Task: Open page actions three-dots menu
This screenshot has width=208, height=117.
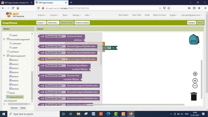Action: pyautogui.click(x=160, y=8)
